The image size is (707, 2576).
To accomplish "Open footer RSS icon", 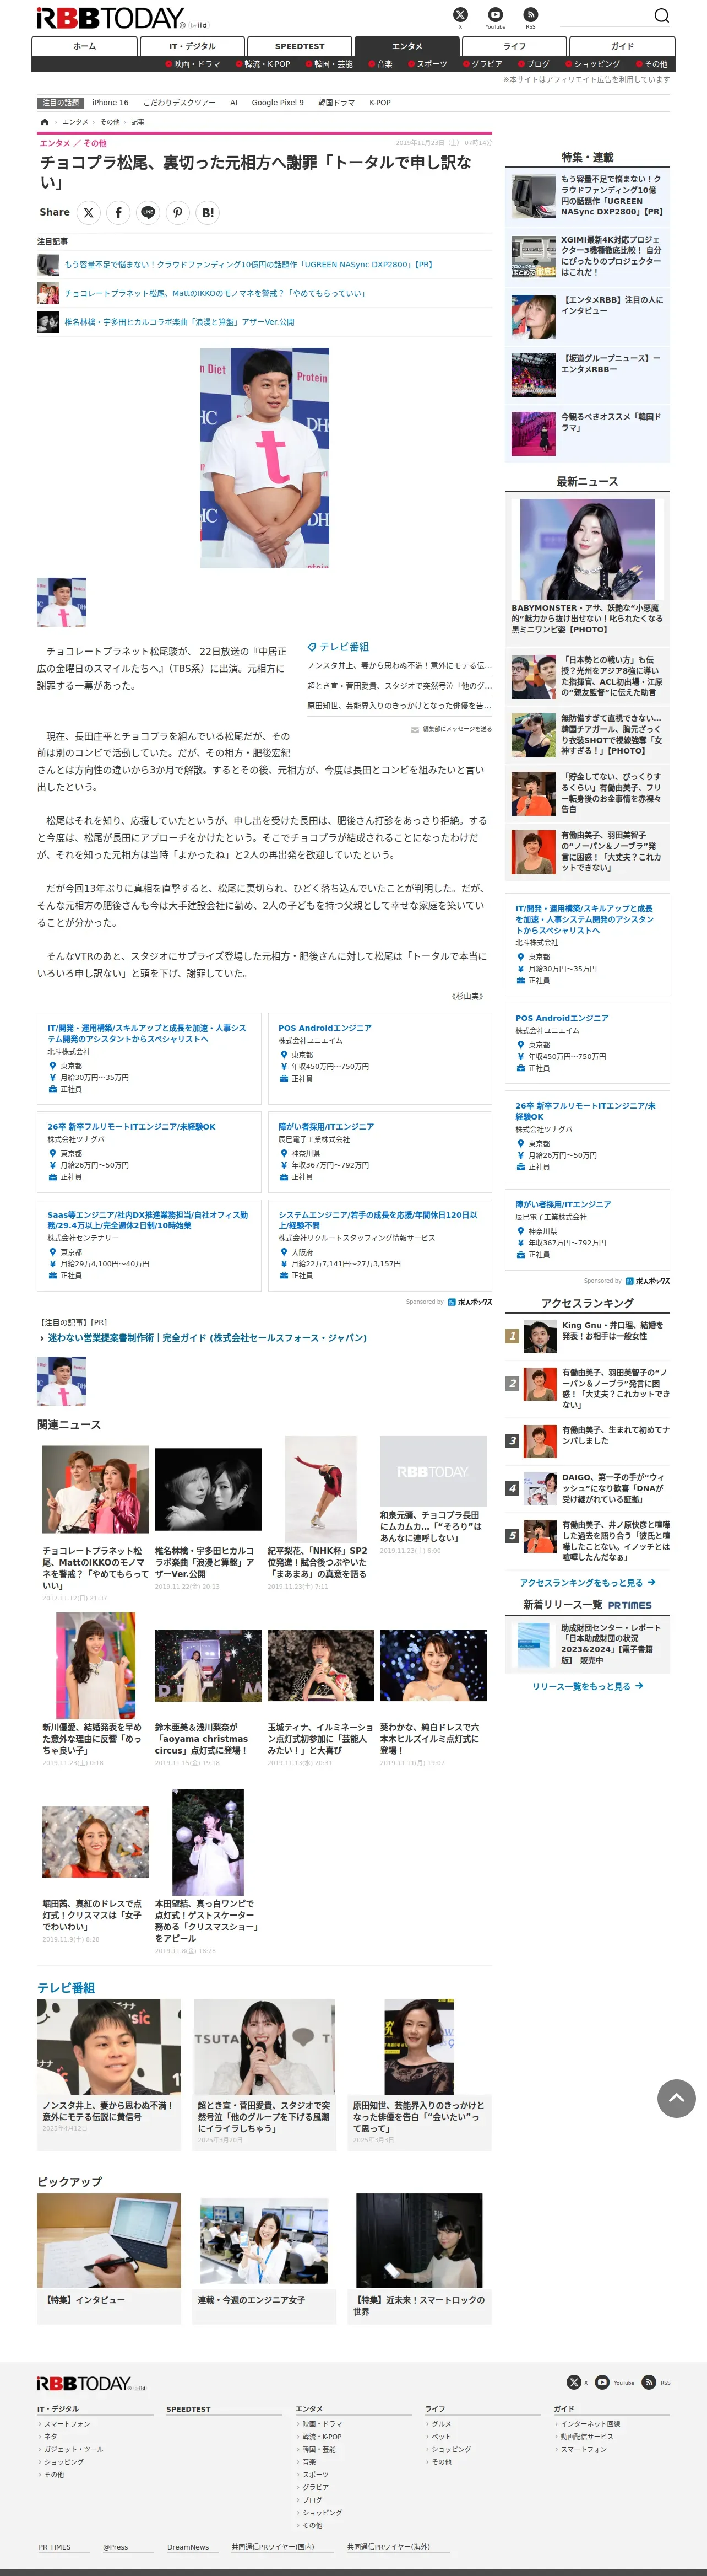I will tap(649, 2382).
